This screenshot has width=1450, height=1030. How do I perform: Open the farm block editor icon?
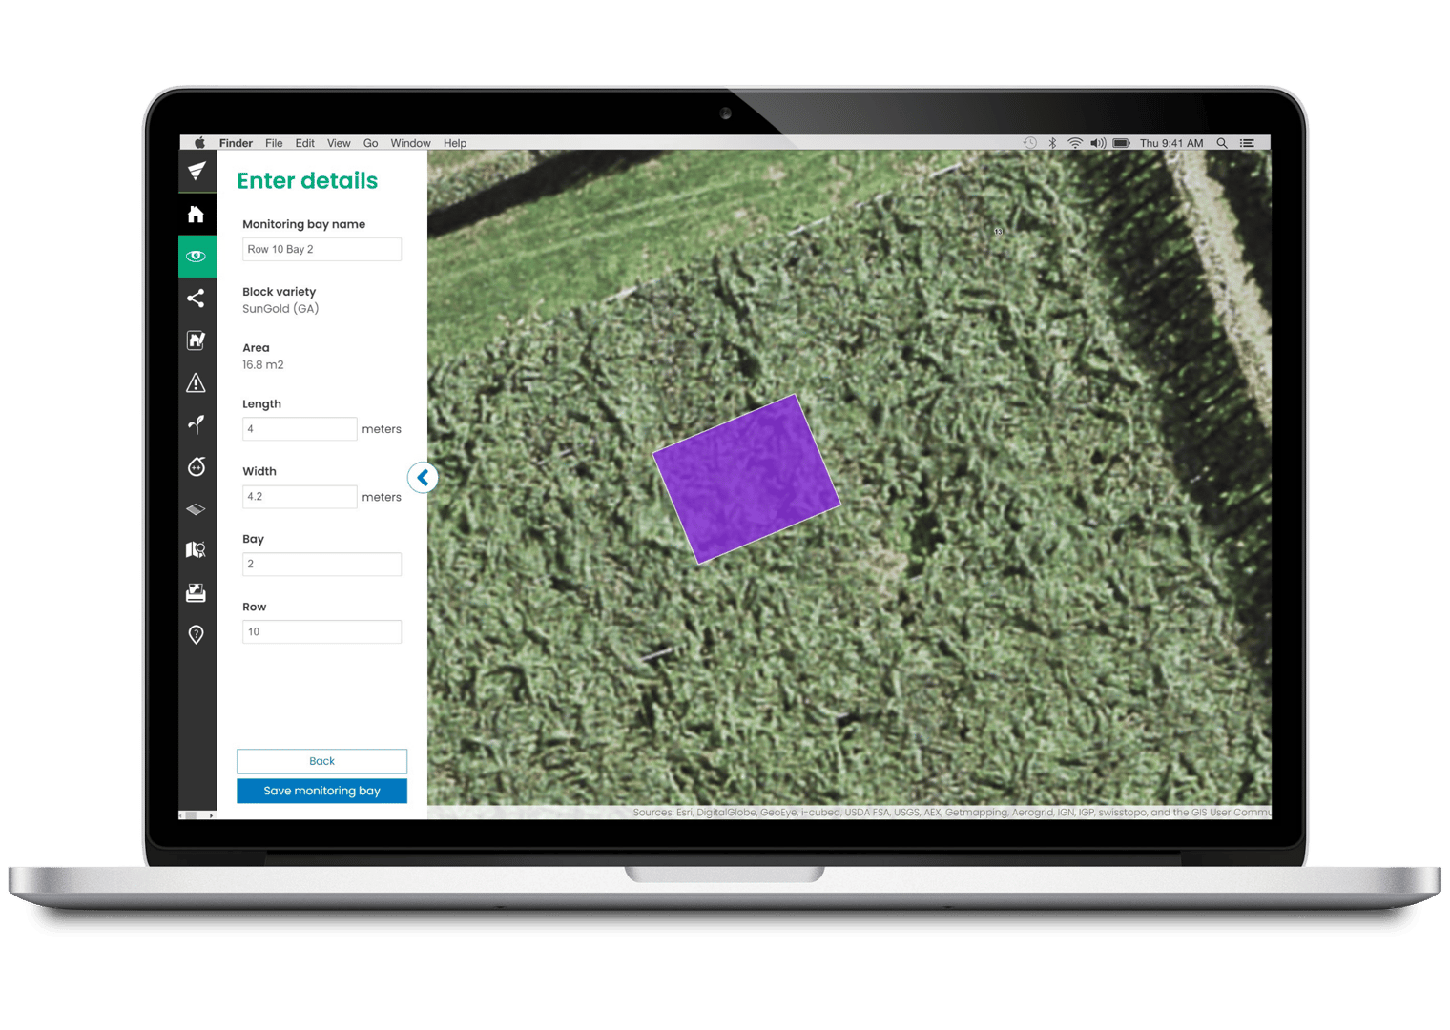[x=197, y=340]
